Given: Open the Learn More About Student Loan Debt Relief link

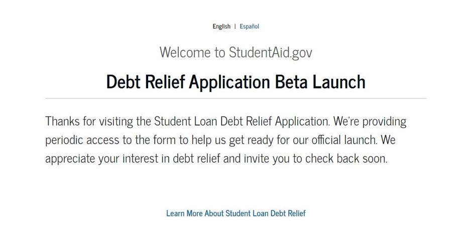Looking at the screenshot, I should pos(236,213).
